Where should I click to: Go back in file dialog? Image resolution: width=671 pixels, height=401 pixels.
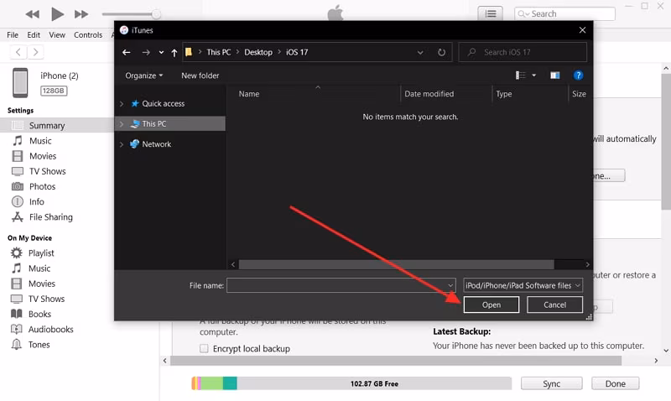pyautogui.click(x=127, y=52)
